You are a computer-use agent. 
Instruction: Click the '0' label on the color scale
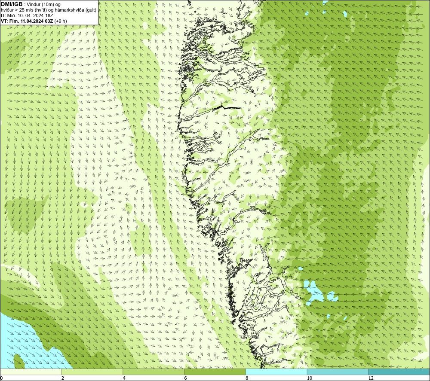tap(1, 378)
